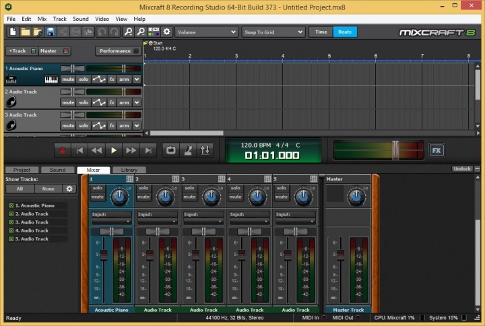Mute track 2 Audio Track
The height and width of the screenshot is (326, 485).
[68, 102]
